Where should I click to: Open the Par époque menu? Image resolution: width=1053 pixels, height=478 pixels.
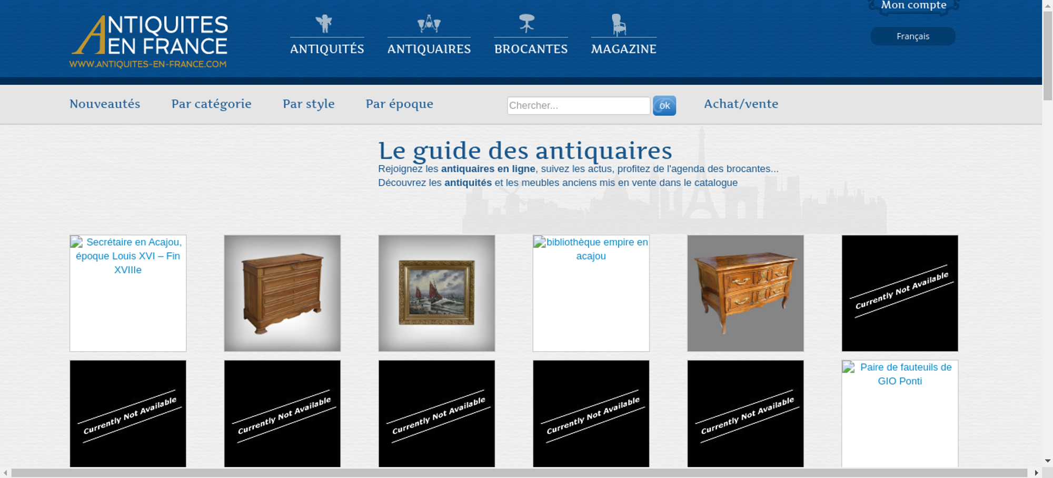coord(399,104)
